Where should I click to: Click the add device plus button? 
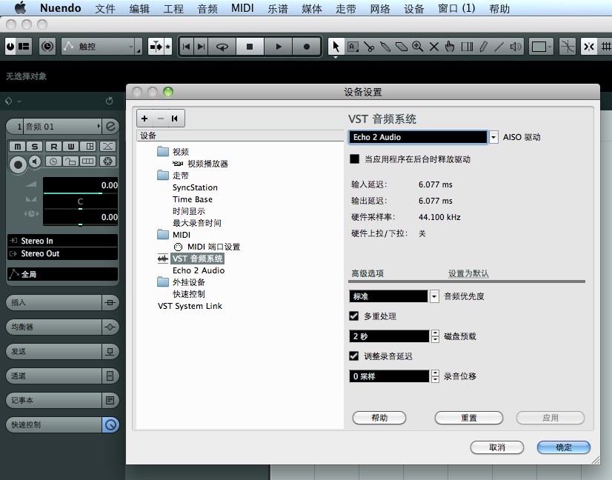point(144,119)
